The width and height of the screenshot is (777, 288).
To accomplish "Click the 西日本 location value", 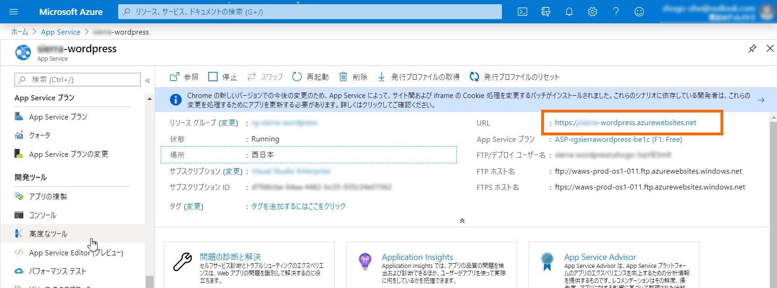I will [263, 155].
